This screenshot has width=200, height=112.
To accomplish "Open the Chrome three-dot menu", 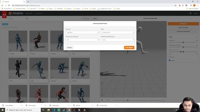I will (x=198, y=6).
